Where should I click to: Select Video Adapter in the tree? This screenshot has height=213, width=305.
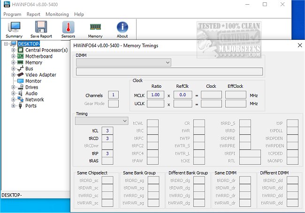40,75
